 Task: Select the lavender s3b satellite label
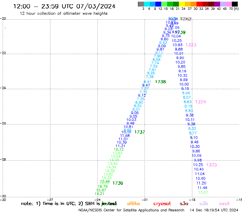203,203
